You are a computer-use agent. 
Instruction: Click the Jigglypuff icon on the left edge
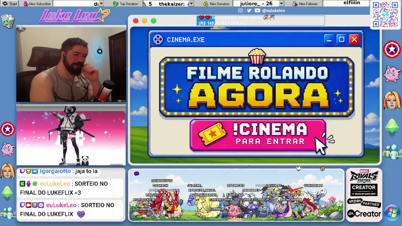(8, 149)
